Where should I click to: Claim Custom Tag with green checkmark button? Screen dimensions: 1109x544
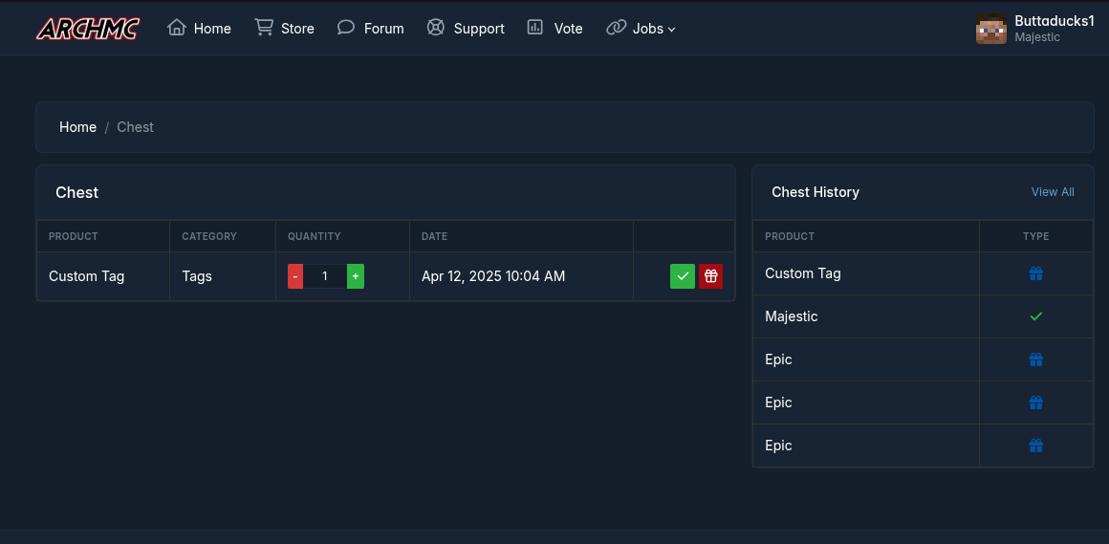pyautogui.click(x=683, y=276)
